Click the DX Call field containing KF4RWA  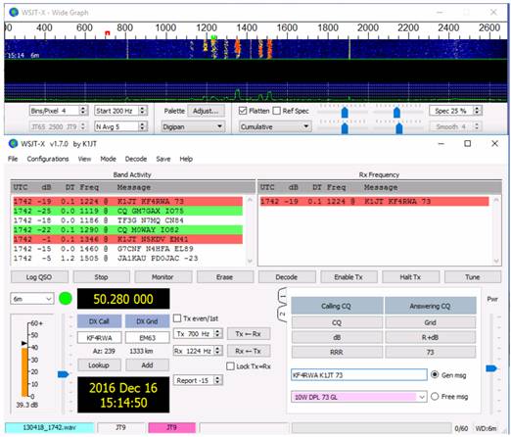(100, 338)
